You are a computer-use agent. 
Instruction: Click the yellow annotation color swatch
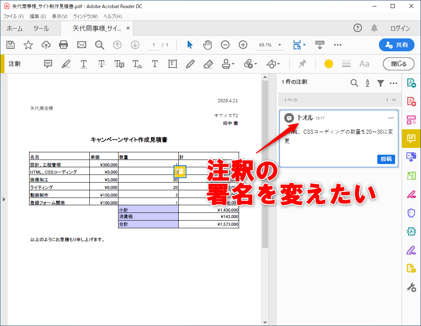tap(328, 64)
